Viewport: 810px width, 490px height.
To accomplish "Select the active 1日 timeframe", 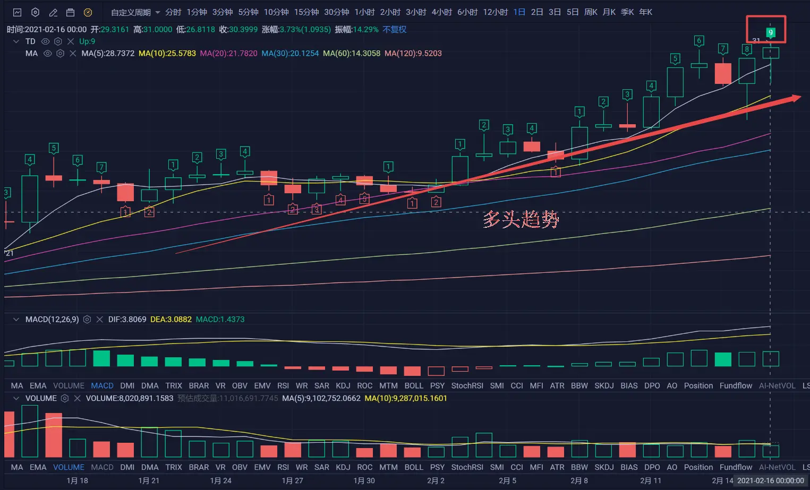I will [519, 12].
